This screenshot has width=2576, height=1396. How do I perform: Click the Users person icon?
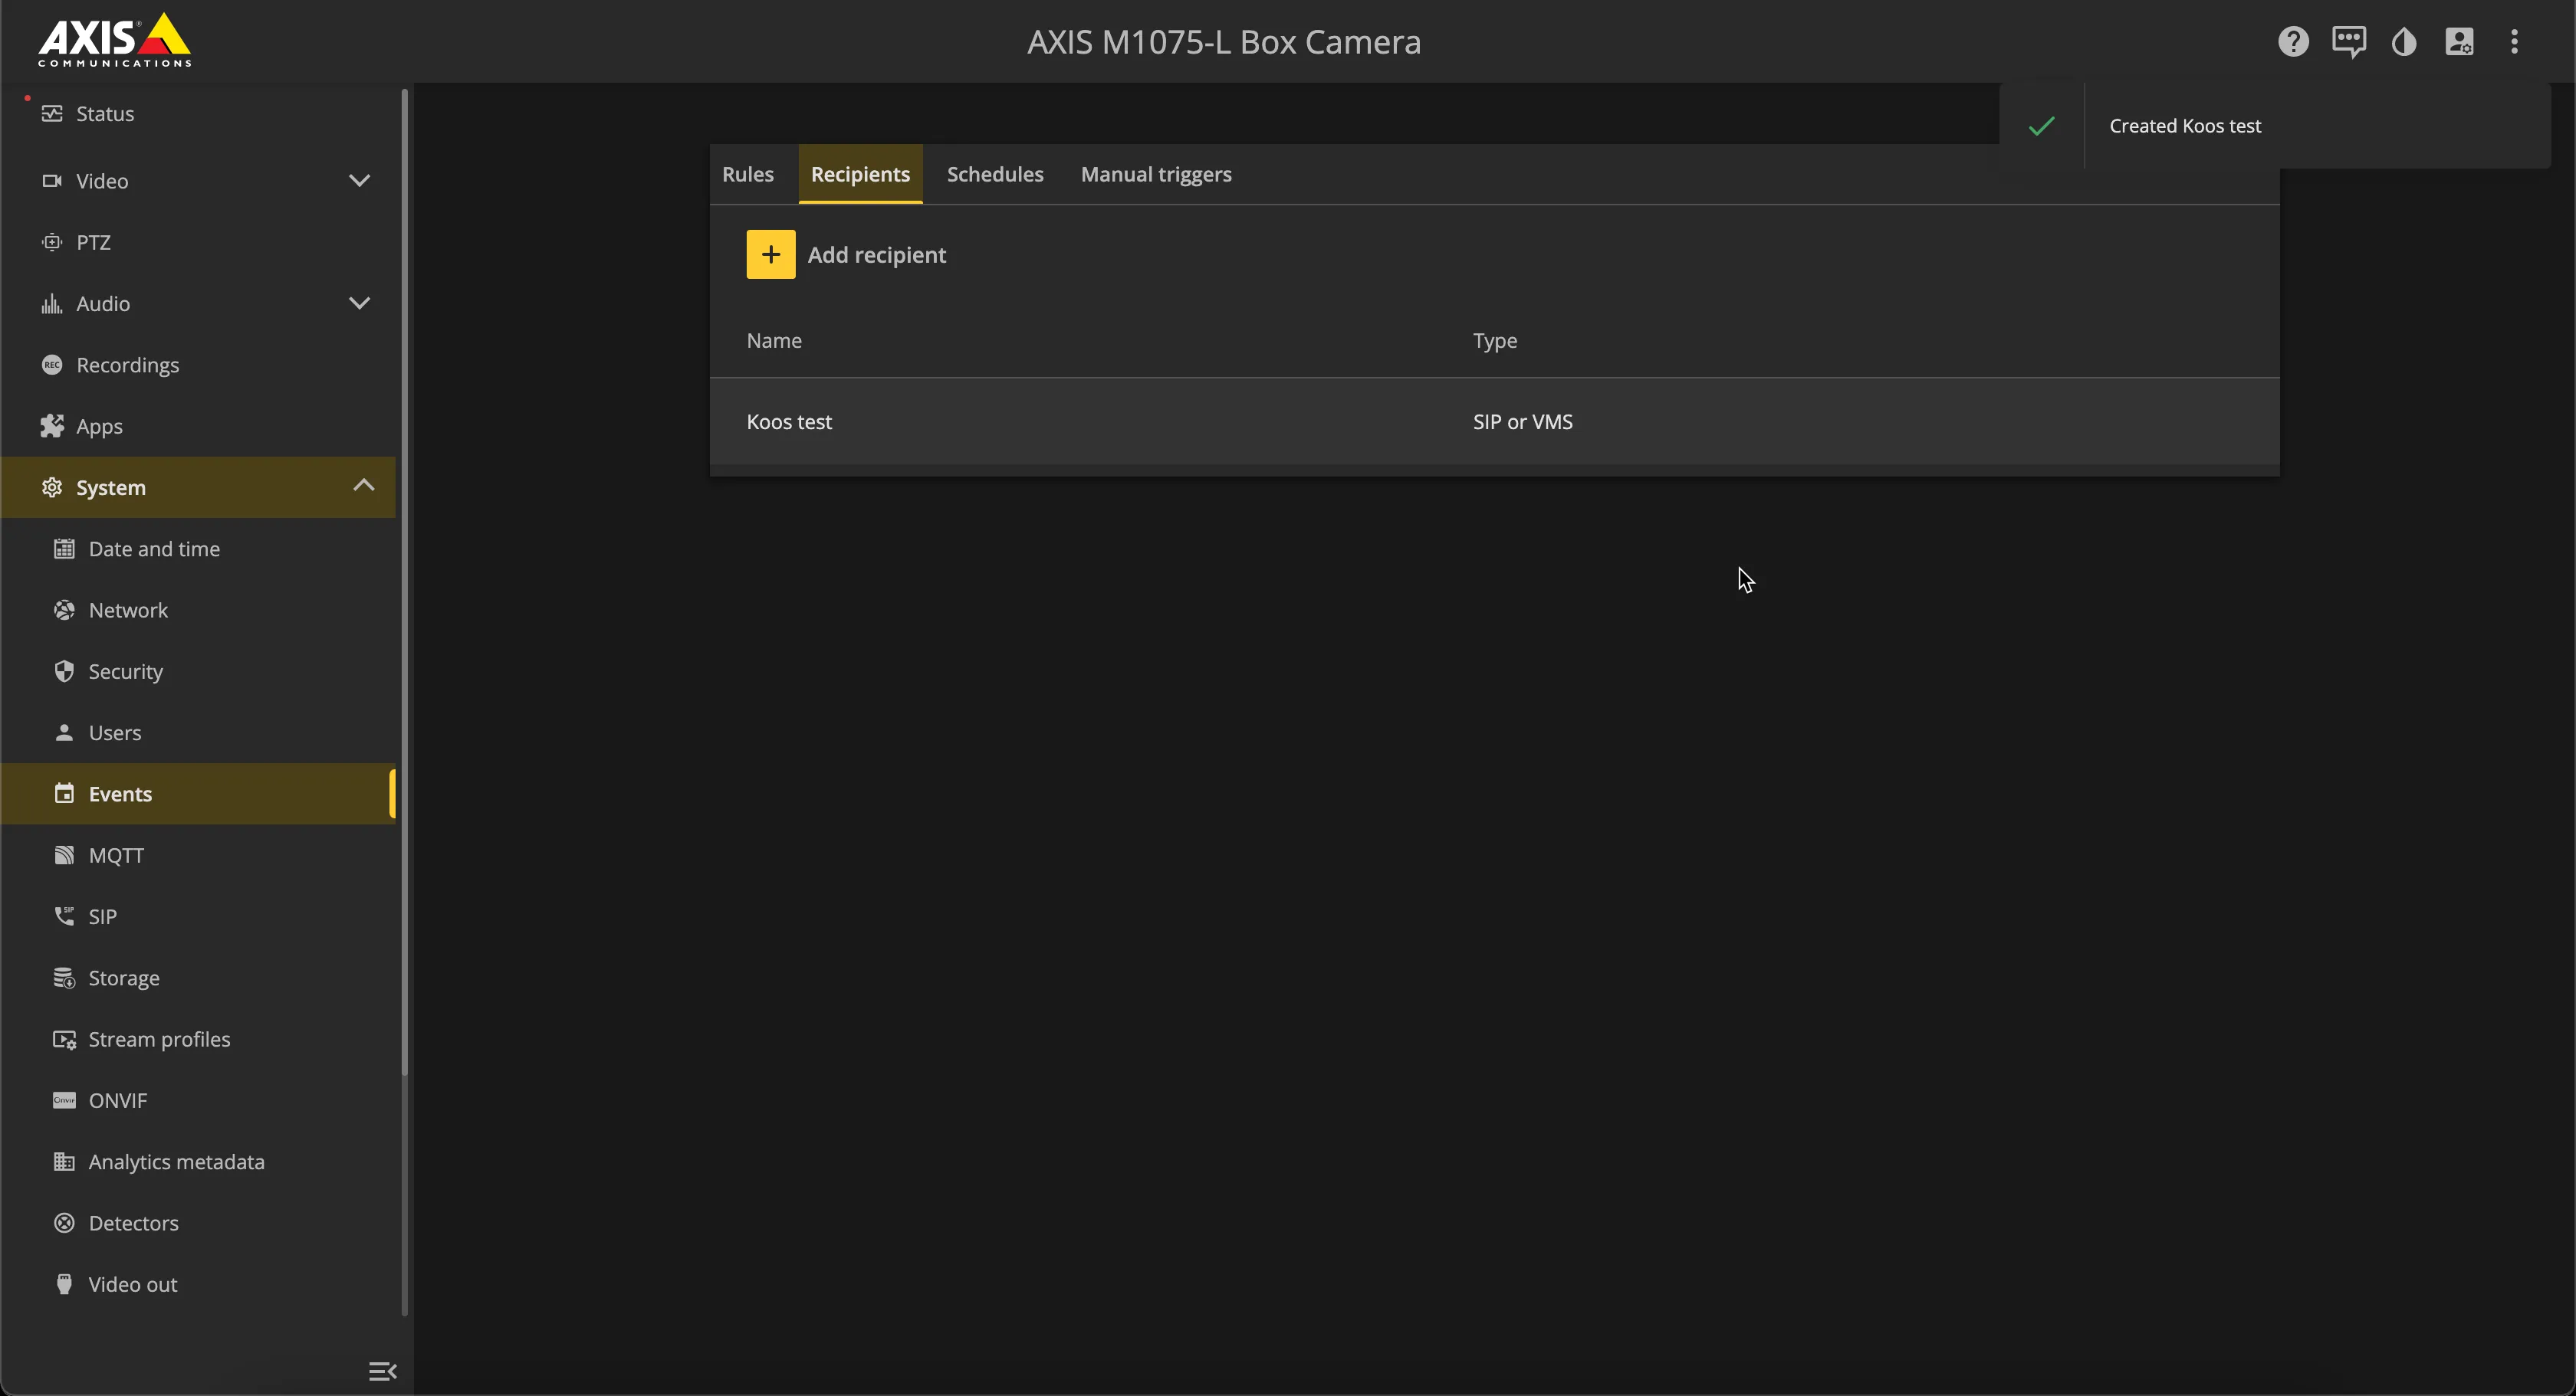64,732
